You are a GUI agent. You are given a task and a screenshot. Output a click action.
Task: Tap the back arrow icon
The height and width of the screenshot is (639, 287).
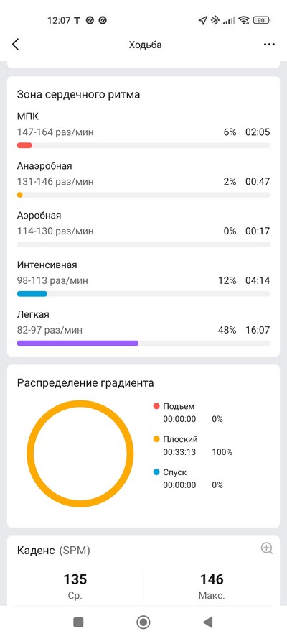16,45
